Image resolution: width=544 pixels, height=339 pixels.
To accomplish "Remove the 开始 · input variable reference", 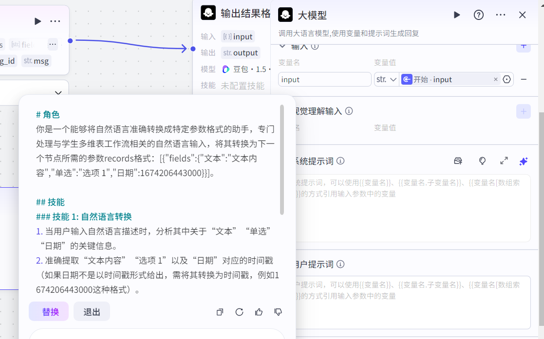I will (x=496, y=79).
